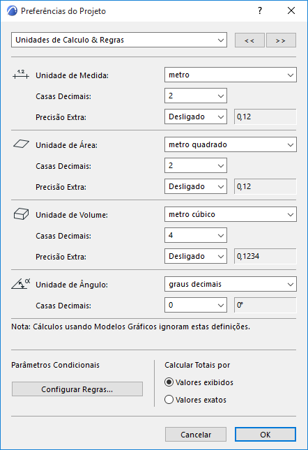Open volume Casas Decimais dropdown showing 4
The height and width of the screenshot is (450, 308).
click(196, 235)
